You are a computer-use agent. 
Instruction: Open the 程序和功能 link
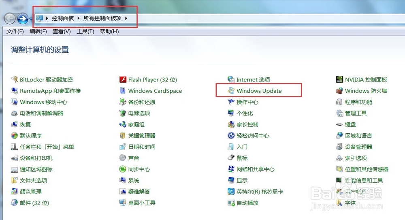click(x=358, y=102)
